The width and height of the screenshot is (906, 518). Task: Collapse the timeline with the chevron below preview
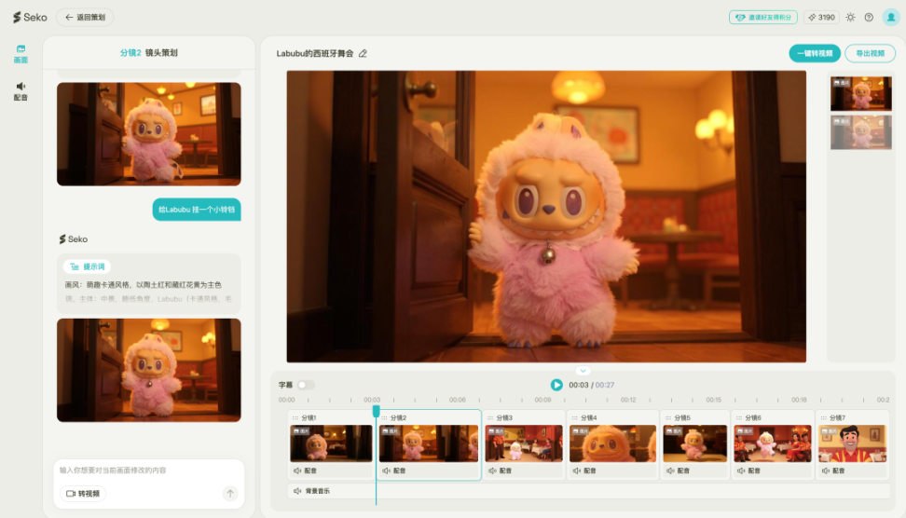coord(583,371)
